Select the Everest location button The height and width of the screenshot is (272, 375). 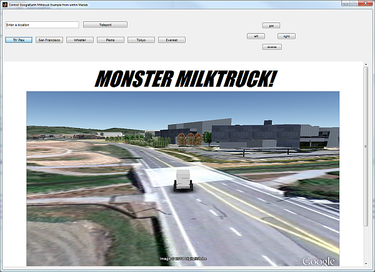point(172,40)
